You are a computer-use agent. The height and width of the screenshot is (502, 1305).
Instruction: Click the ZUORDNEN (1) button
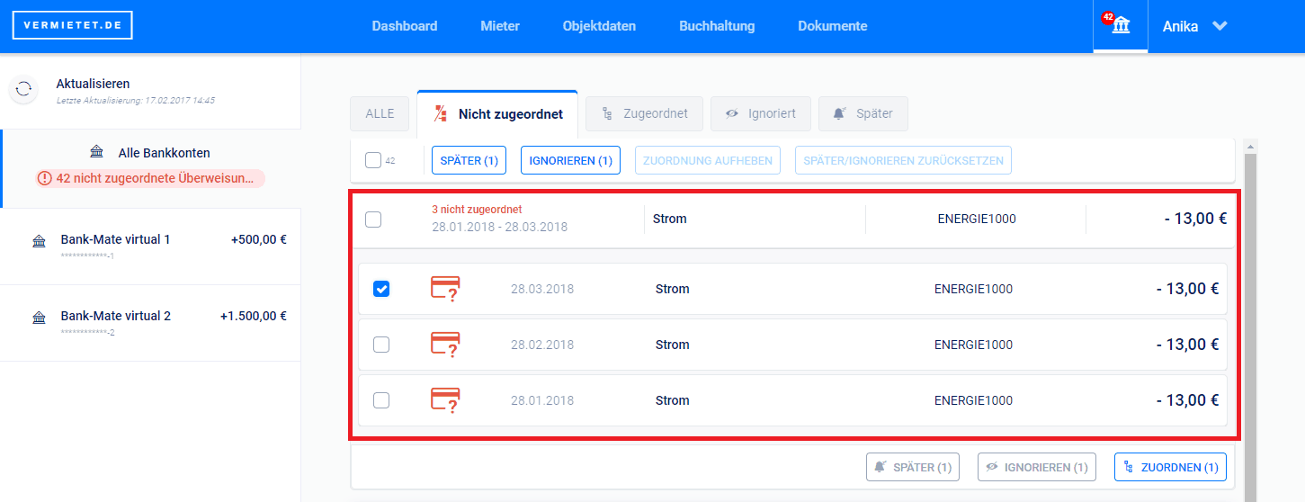point(1170,468)
